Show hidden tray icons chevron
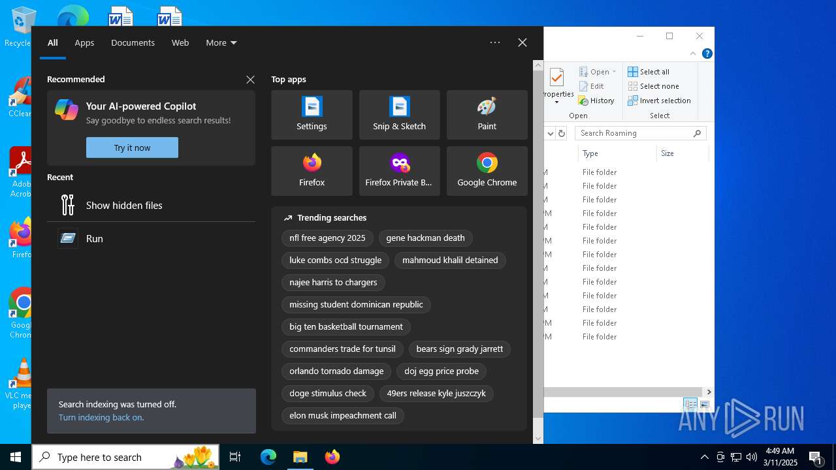Viewport: 836px width, 470px height. [x=704, y=457]
